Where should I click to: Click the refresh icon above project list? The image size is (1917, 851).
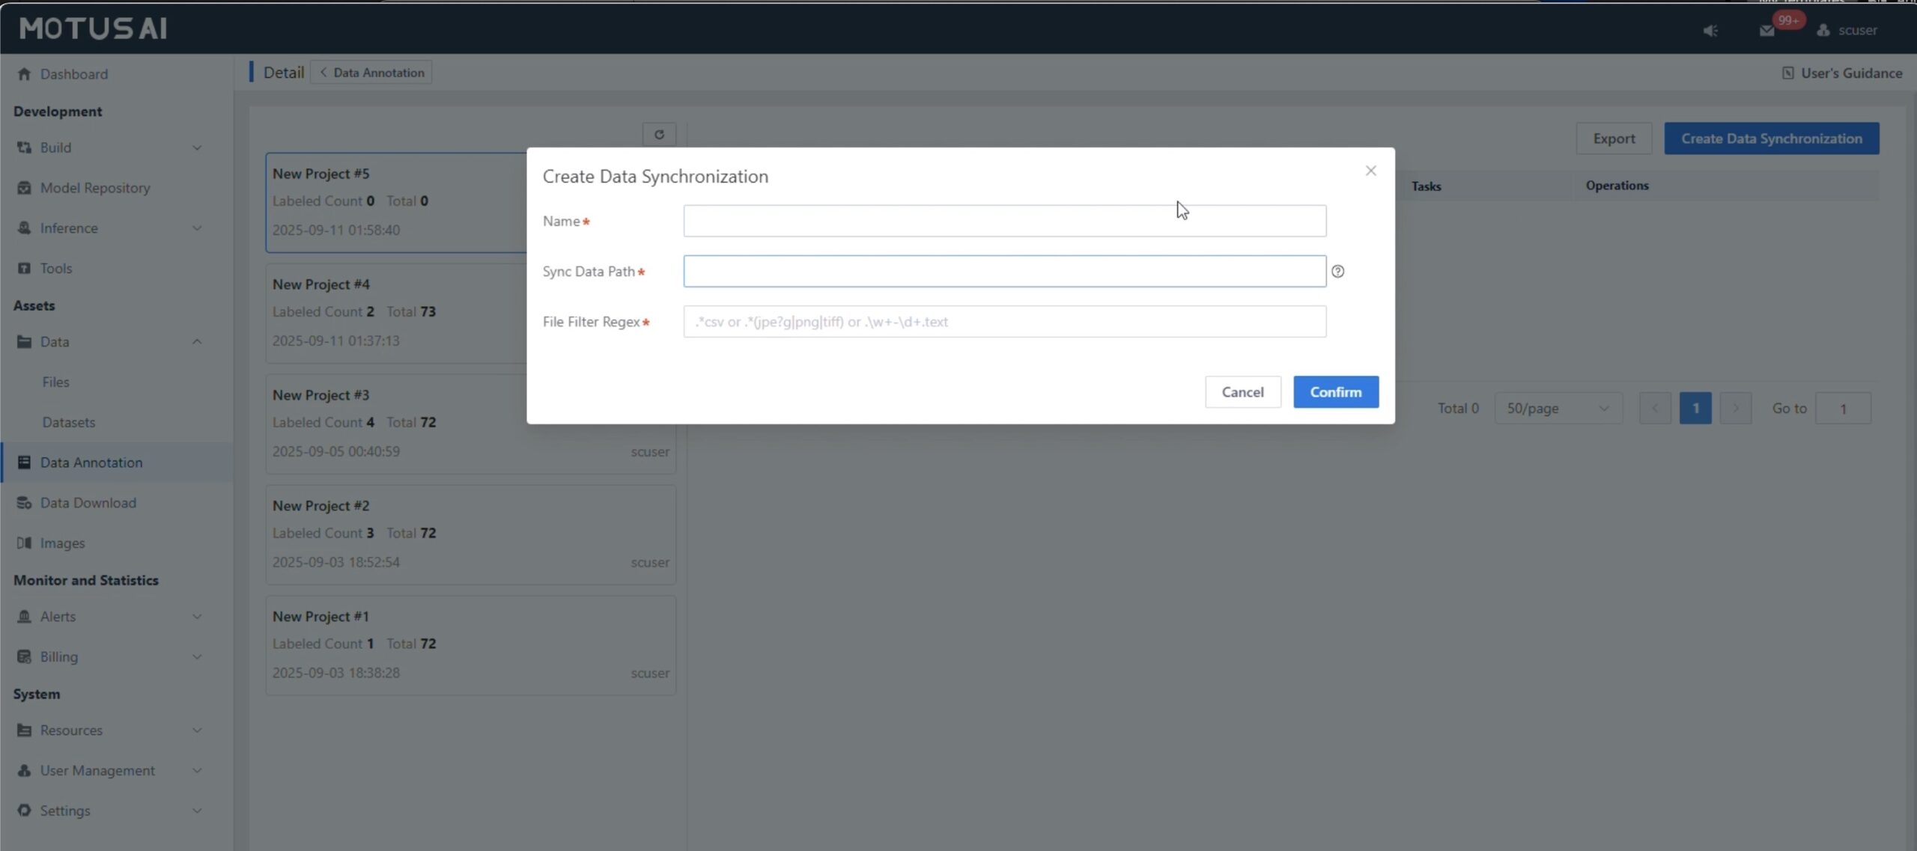(x=659, y=135)
